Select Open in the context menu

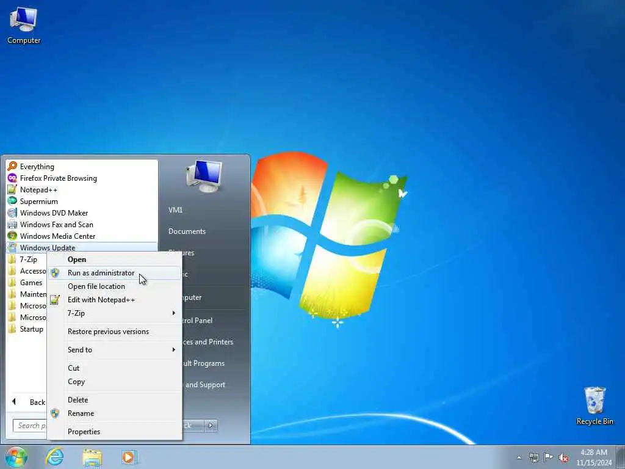pos(114,259)
